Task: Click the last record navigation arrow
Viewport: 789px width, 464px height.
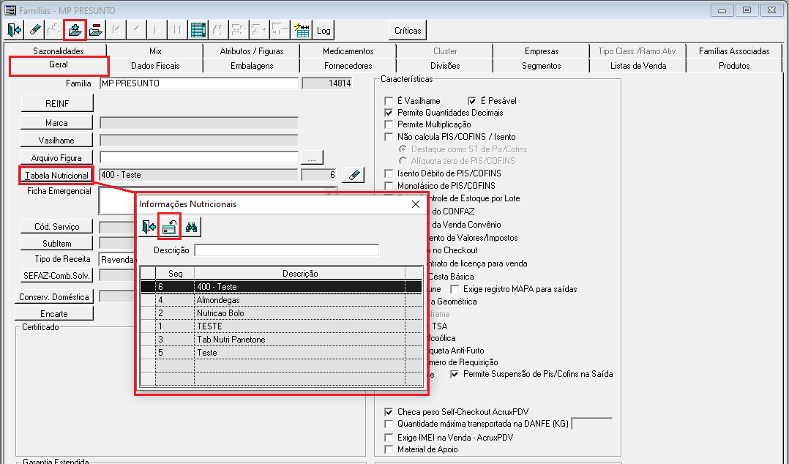Action: click(x=177, y=30)
